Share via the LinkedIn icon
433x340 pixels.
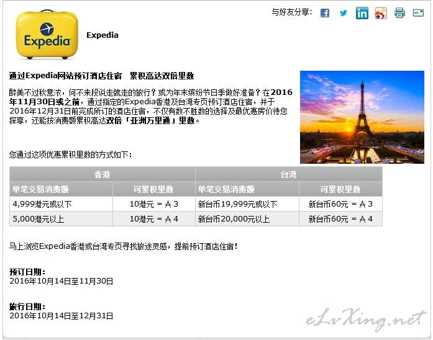point(362,13)
